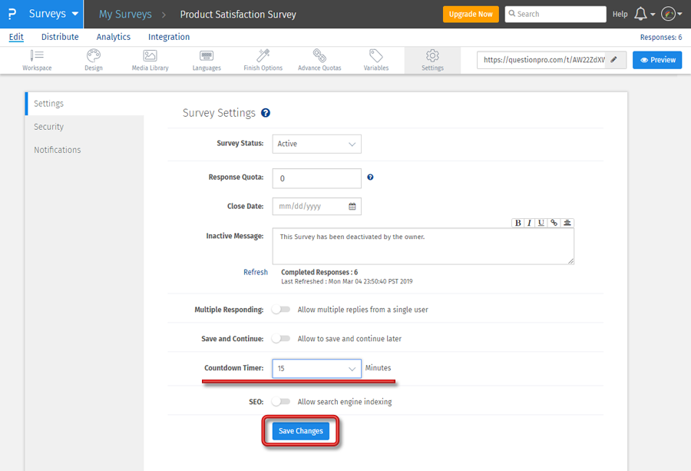Enable Save and Continue
The image size is (691, 471).
coord(281,337)
